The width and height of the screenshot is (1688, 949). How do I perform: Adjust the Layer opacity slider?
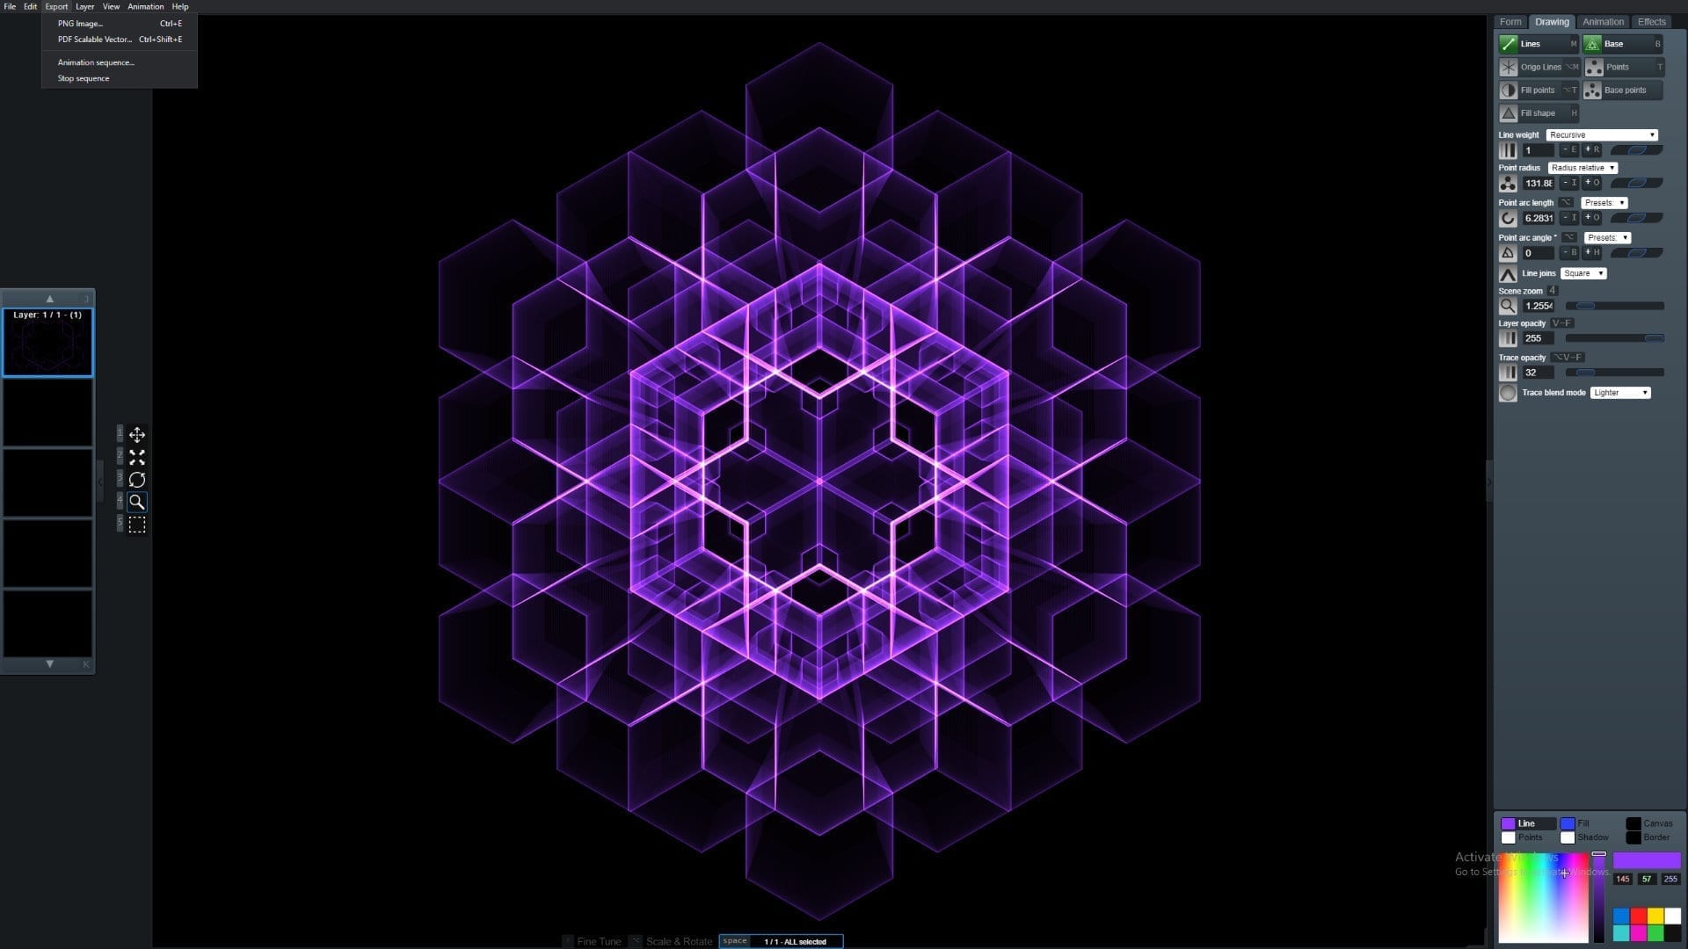pyautogui.click(x=1614, y=338)
